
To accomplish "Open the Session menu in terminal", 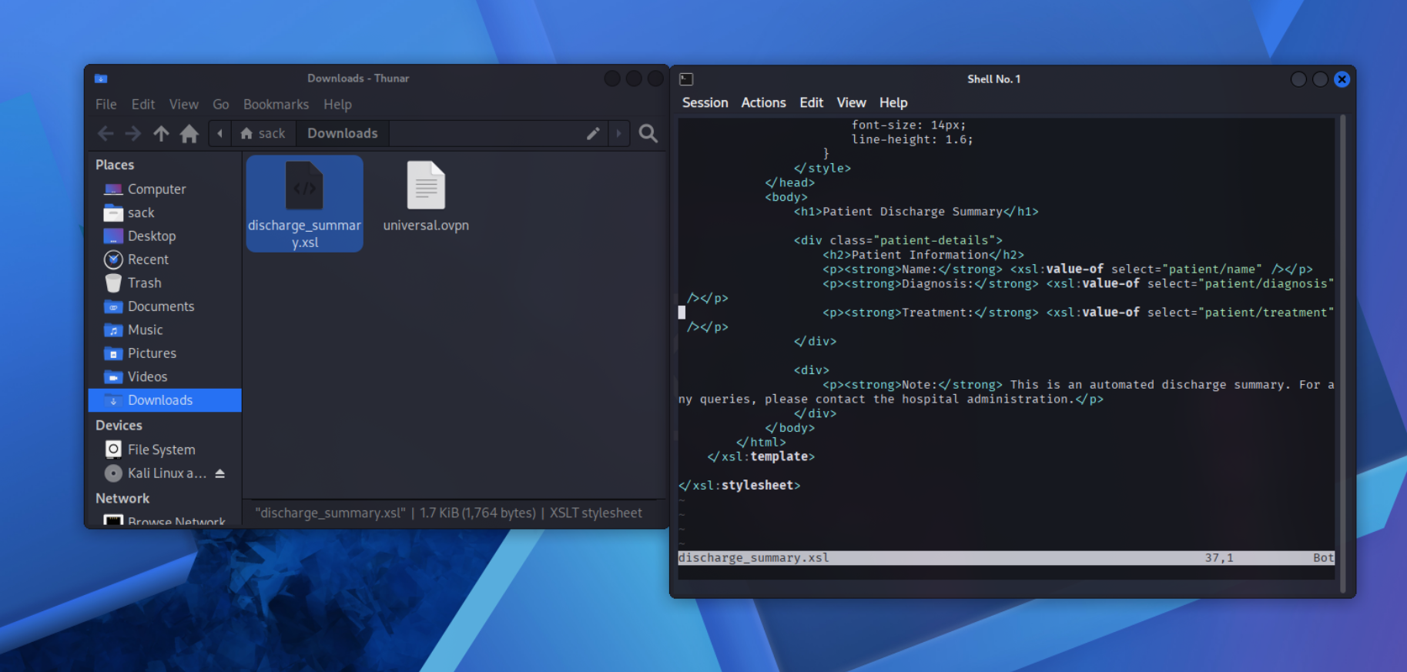I will coord(705,103).
